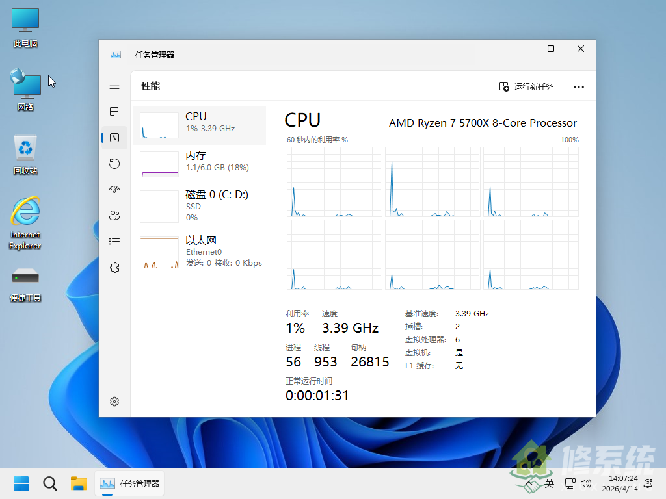Click the Windows Start button
This screenshot has width=666, height=499.
21,483
